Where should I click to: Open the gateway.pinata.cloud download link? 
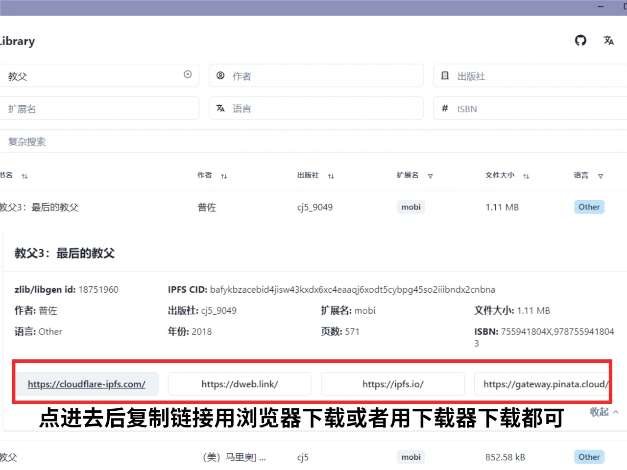pyautogui.click(x=546, y=384)
